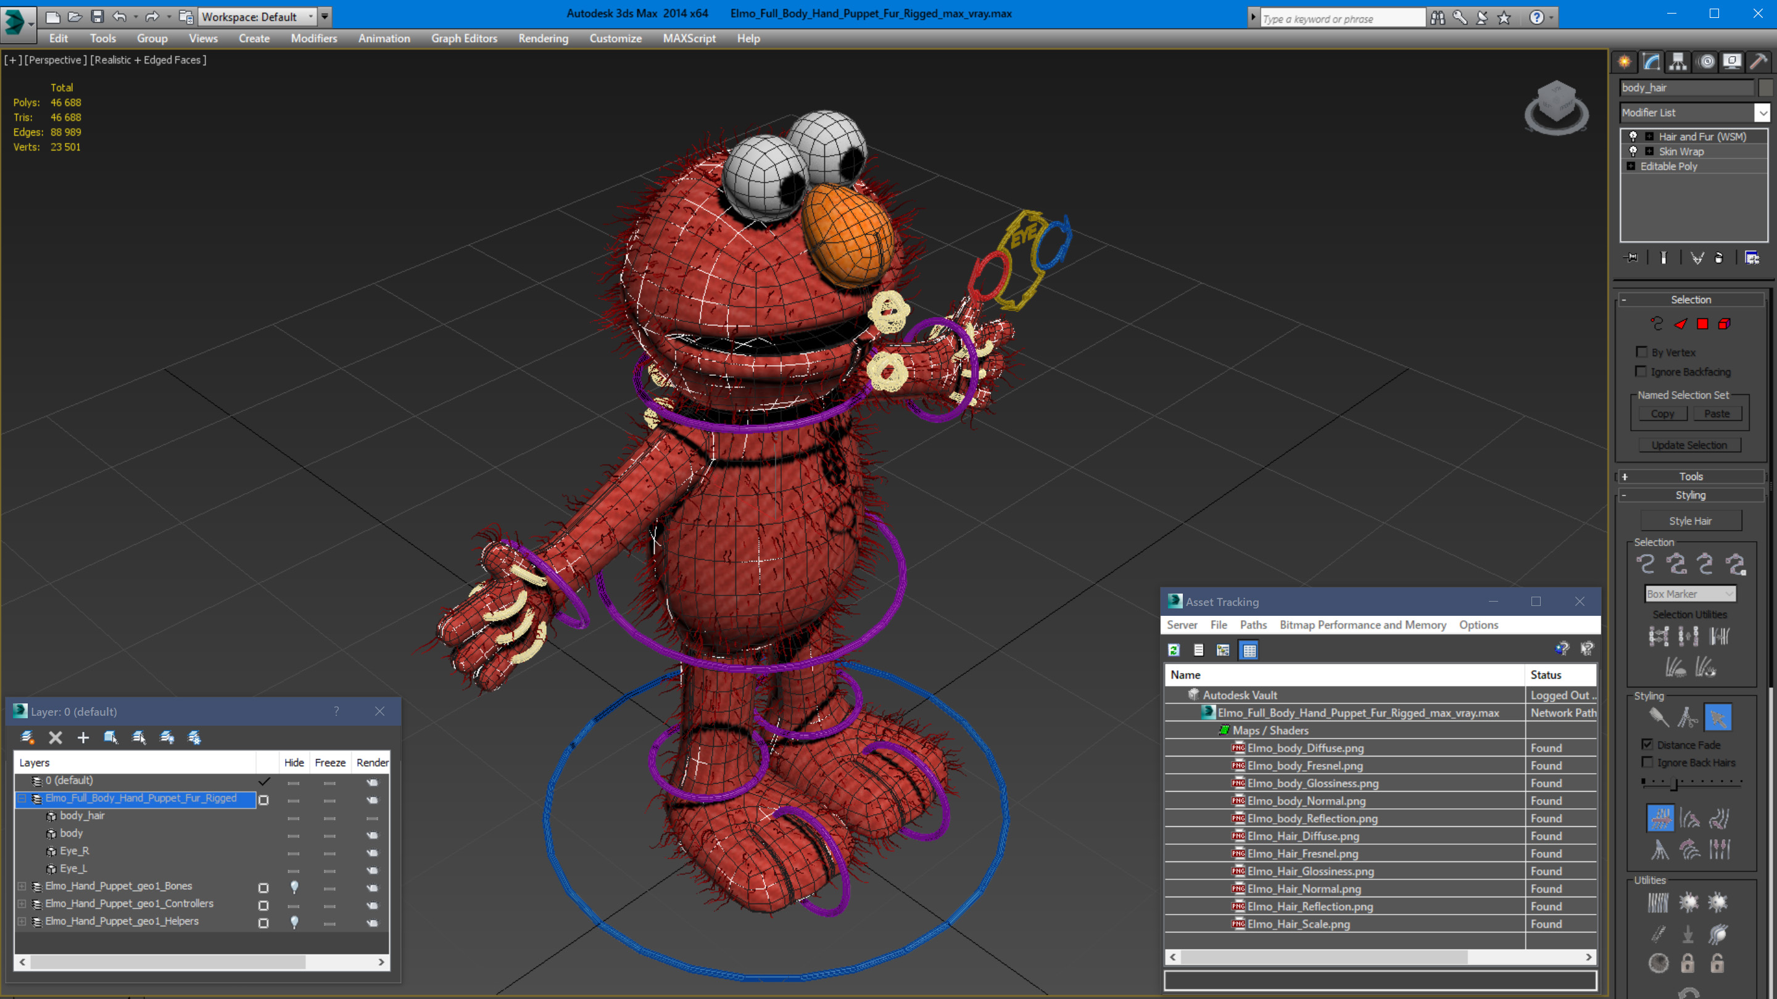
Task: Click Remove modifier from stack trash icon
Action: click(x=1718, y=258)
